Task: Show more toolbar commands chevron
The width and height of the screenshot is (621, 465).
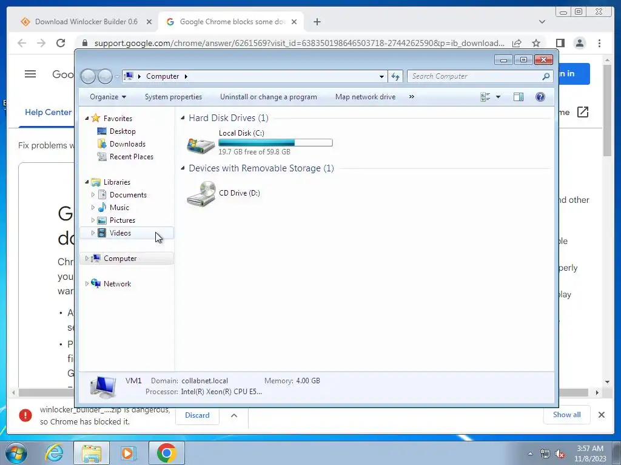Action: [x=412, y=97]
